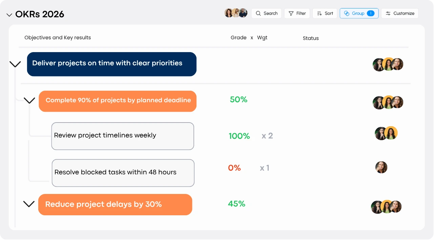Click the Filter funnel icon

tap(291, 14)
